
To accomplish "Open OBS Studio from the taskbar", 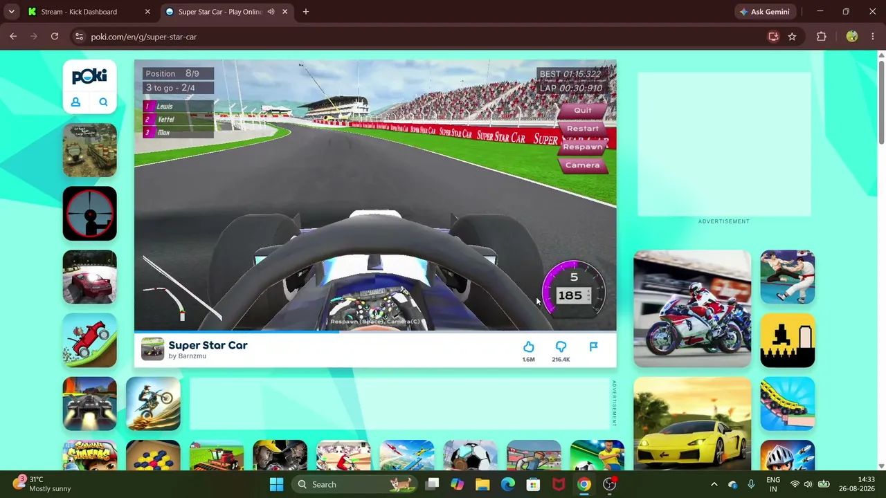I will (x=610, y=484).
